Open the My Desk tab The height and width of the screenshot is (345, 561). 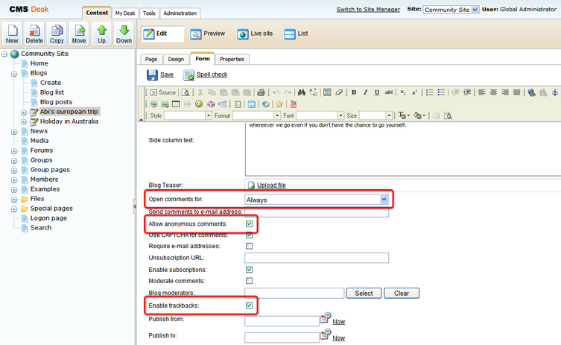[x=124, y=13]
